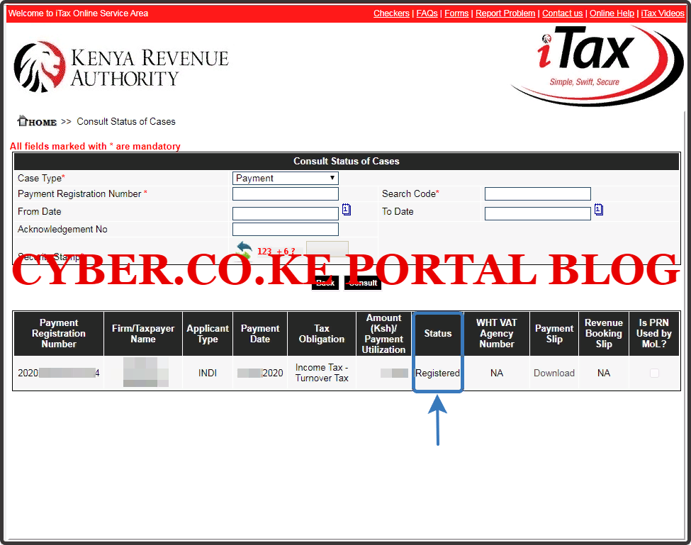The image size is (691, 545).
Task: Toggle the Is PRN Used by MoL checkbox
Action: click(654, 373)
